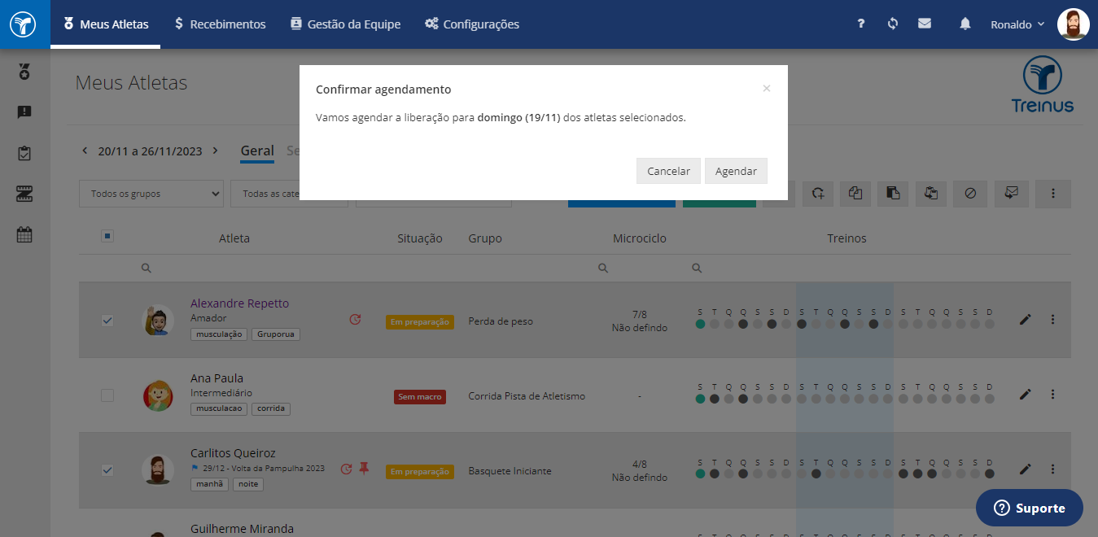
Task: Click Alexandre Repetto's avatar
Action: [x=157, y=321]
